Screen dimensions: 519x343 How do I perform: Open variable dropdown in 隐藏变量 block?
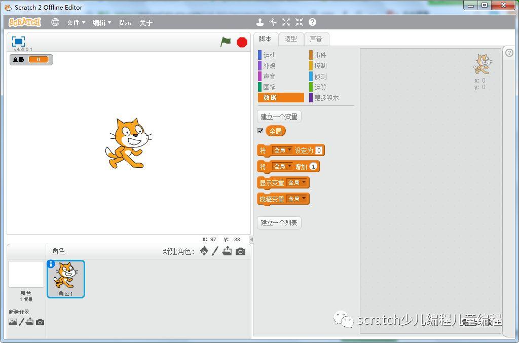coord(296,199)
